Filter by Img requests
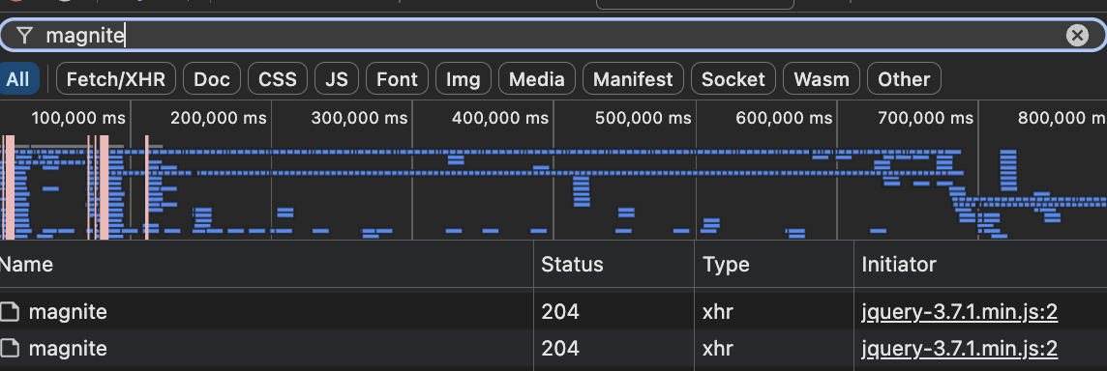1107x371 pixels. coord(464,79)
